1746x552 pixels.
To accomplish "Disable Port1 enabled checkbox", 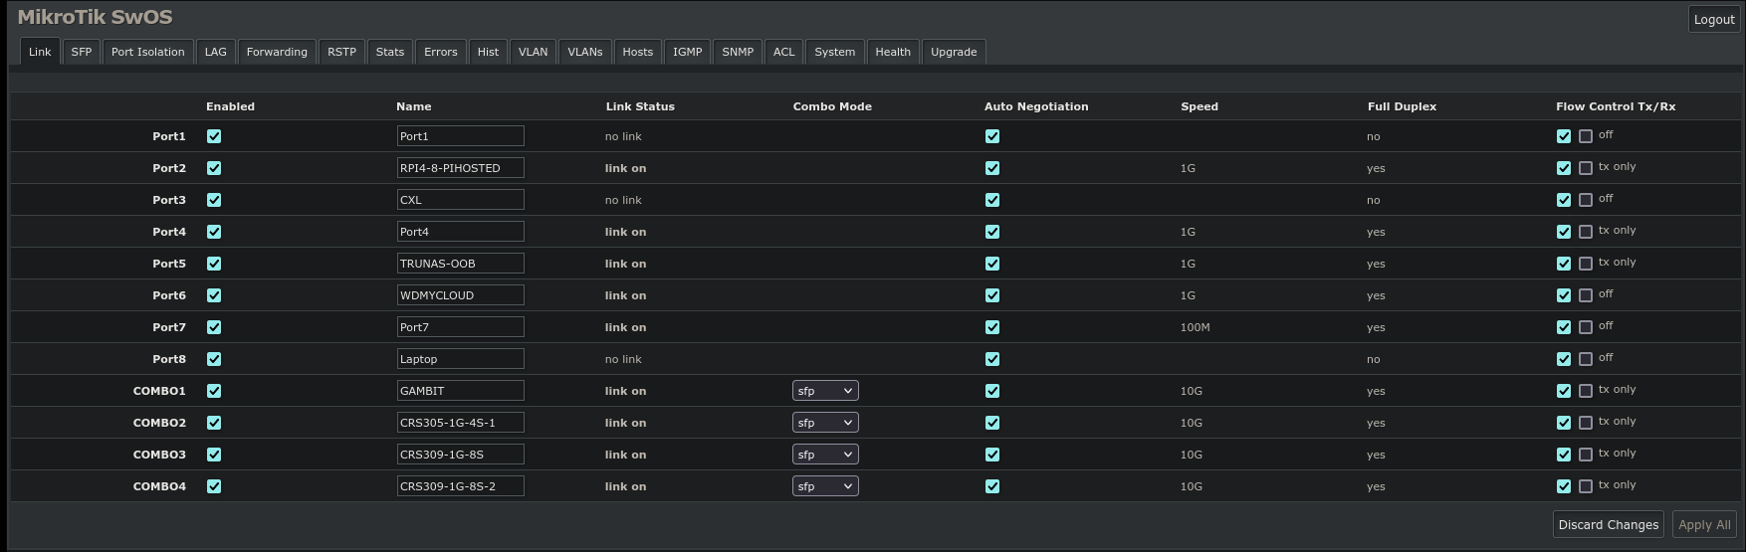I will pos(214,136).
